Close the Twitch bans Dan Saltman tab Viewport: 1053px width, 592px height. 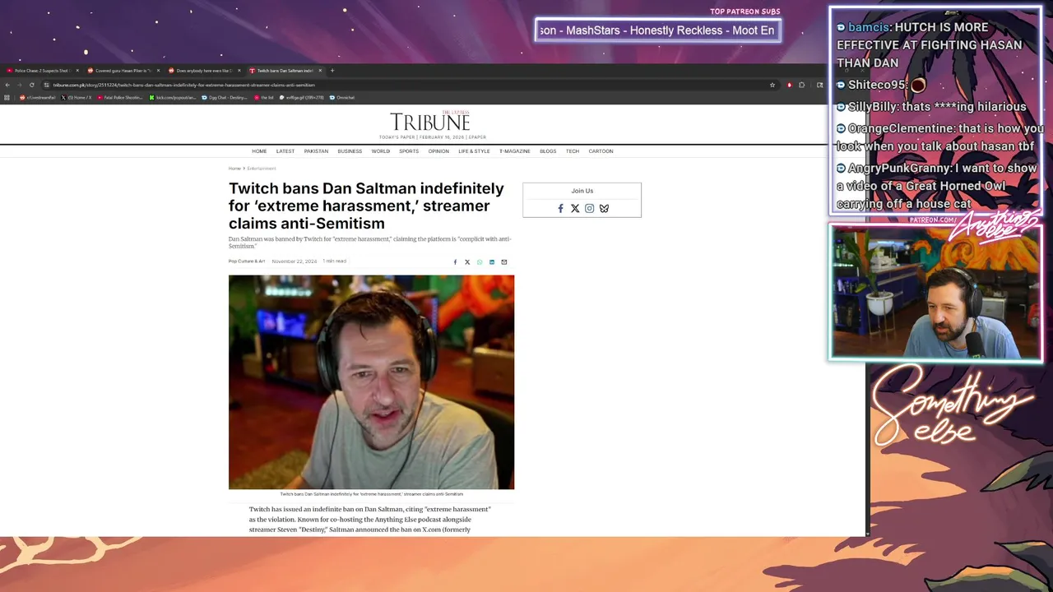(320, 71)
